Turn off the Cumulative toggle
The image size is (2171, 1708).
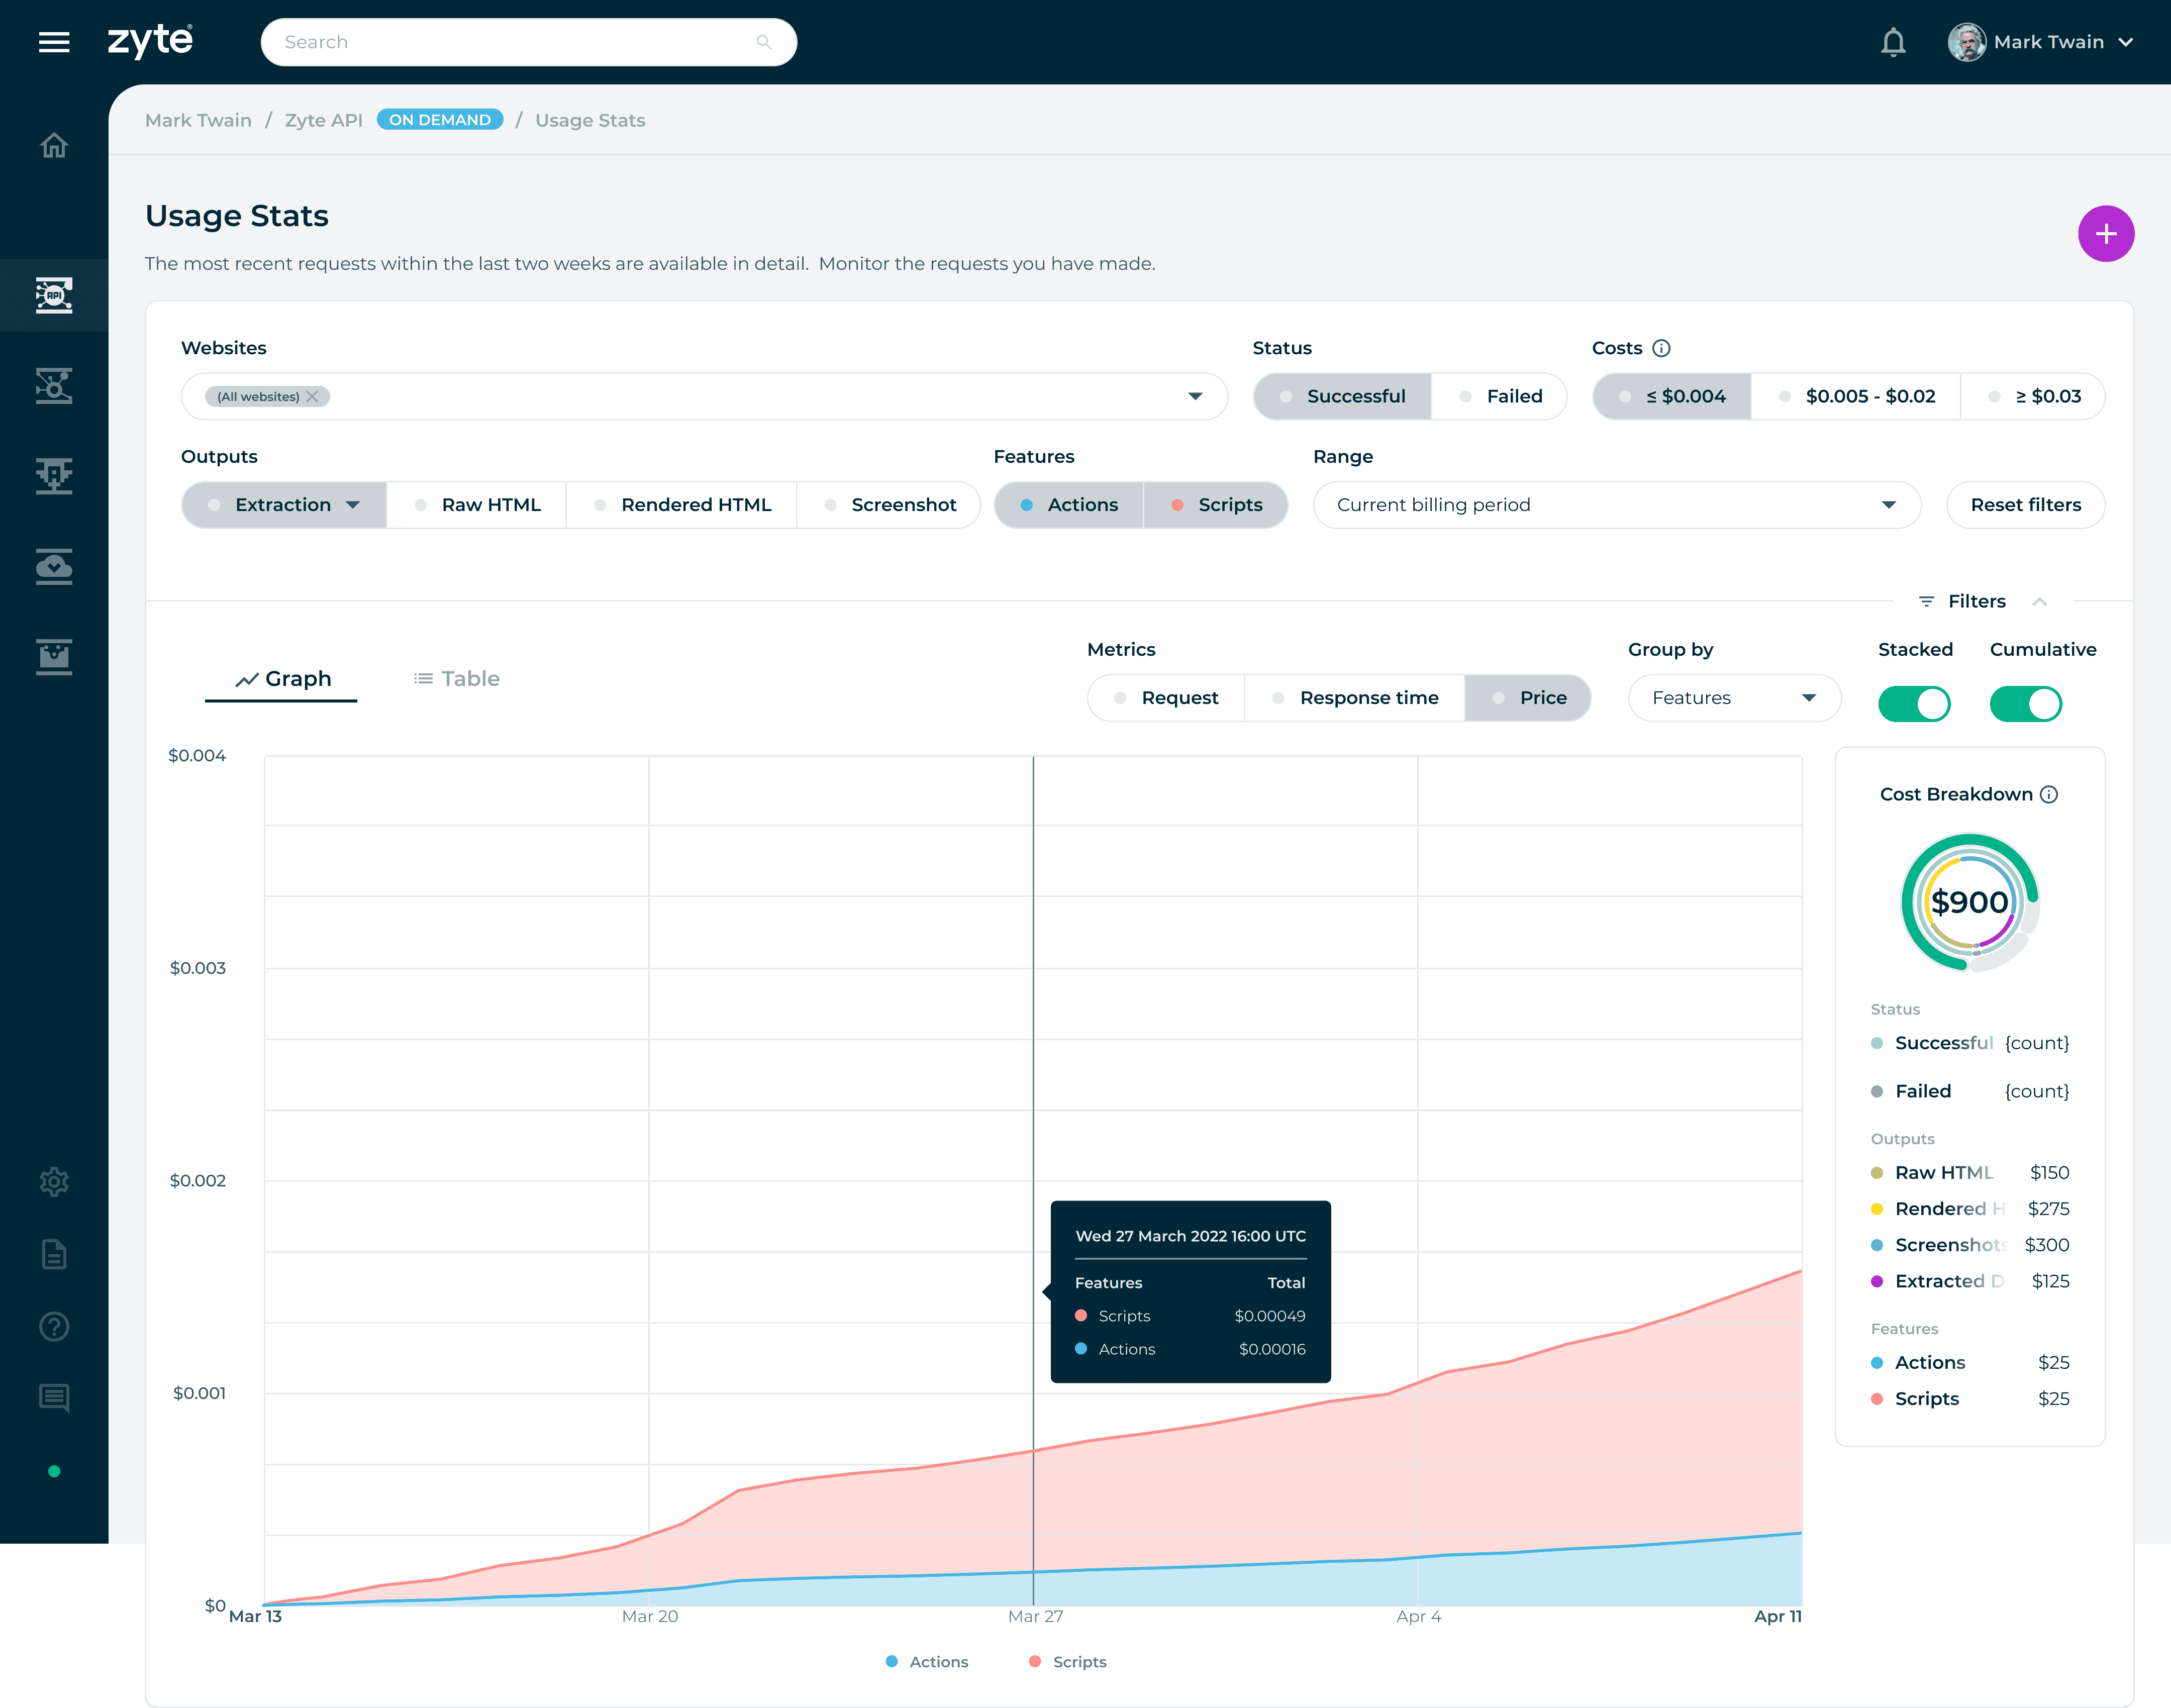click(x=2025, y=704)
